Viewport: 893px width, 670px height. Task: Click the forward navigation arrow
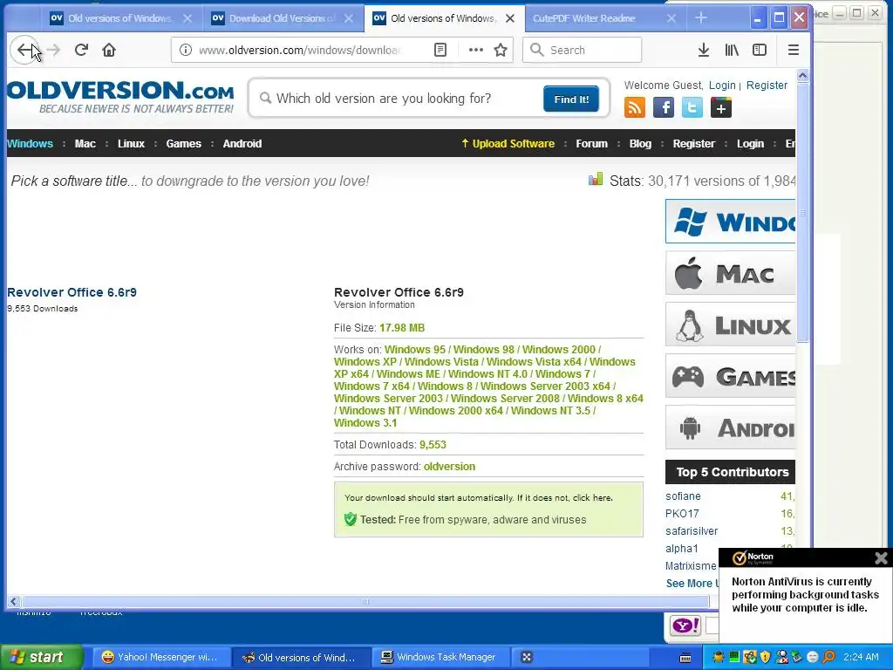53,50
